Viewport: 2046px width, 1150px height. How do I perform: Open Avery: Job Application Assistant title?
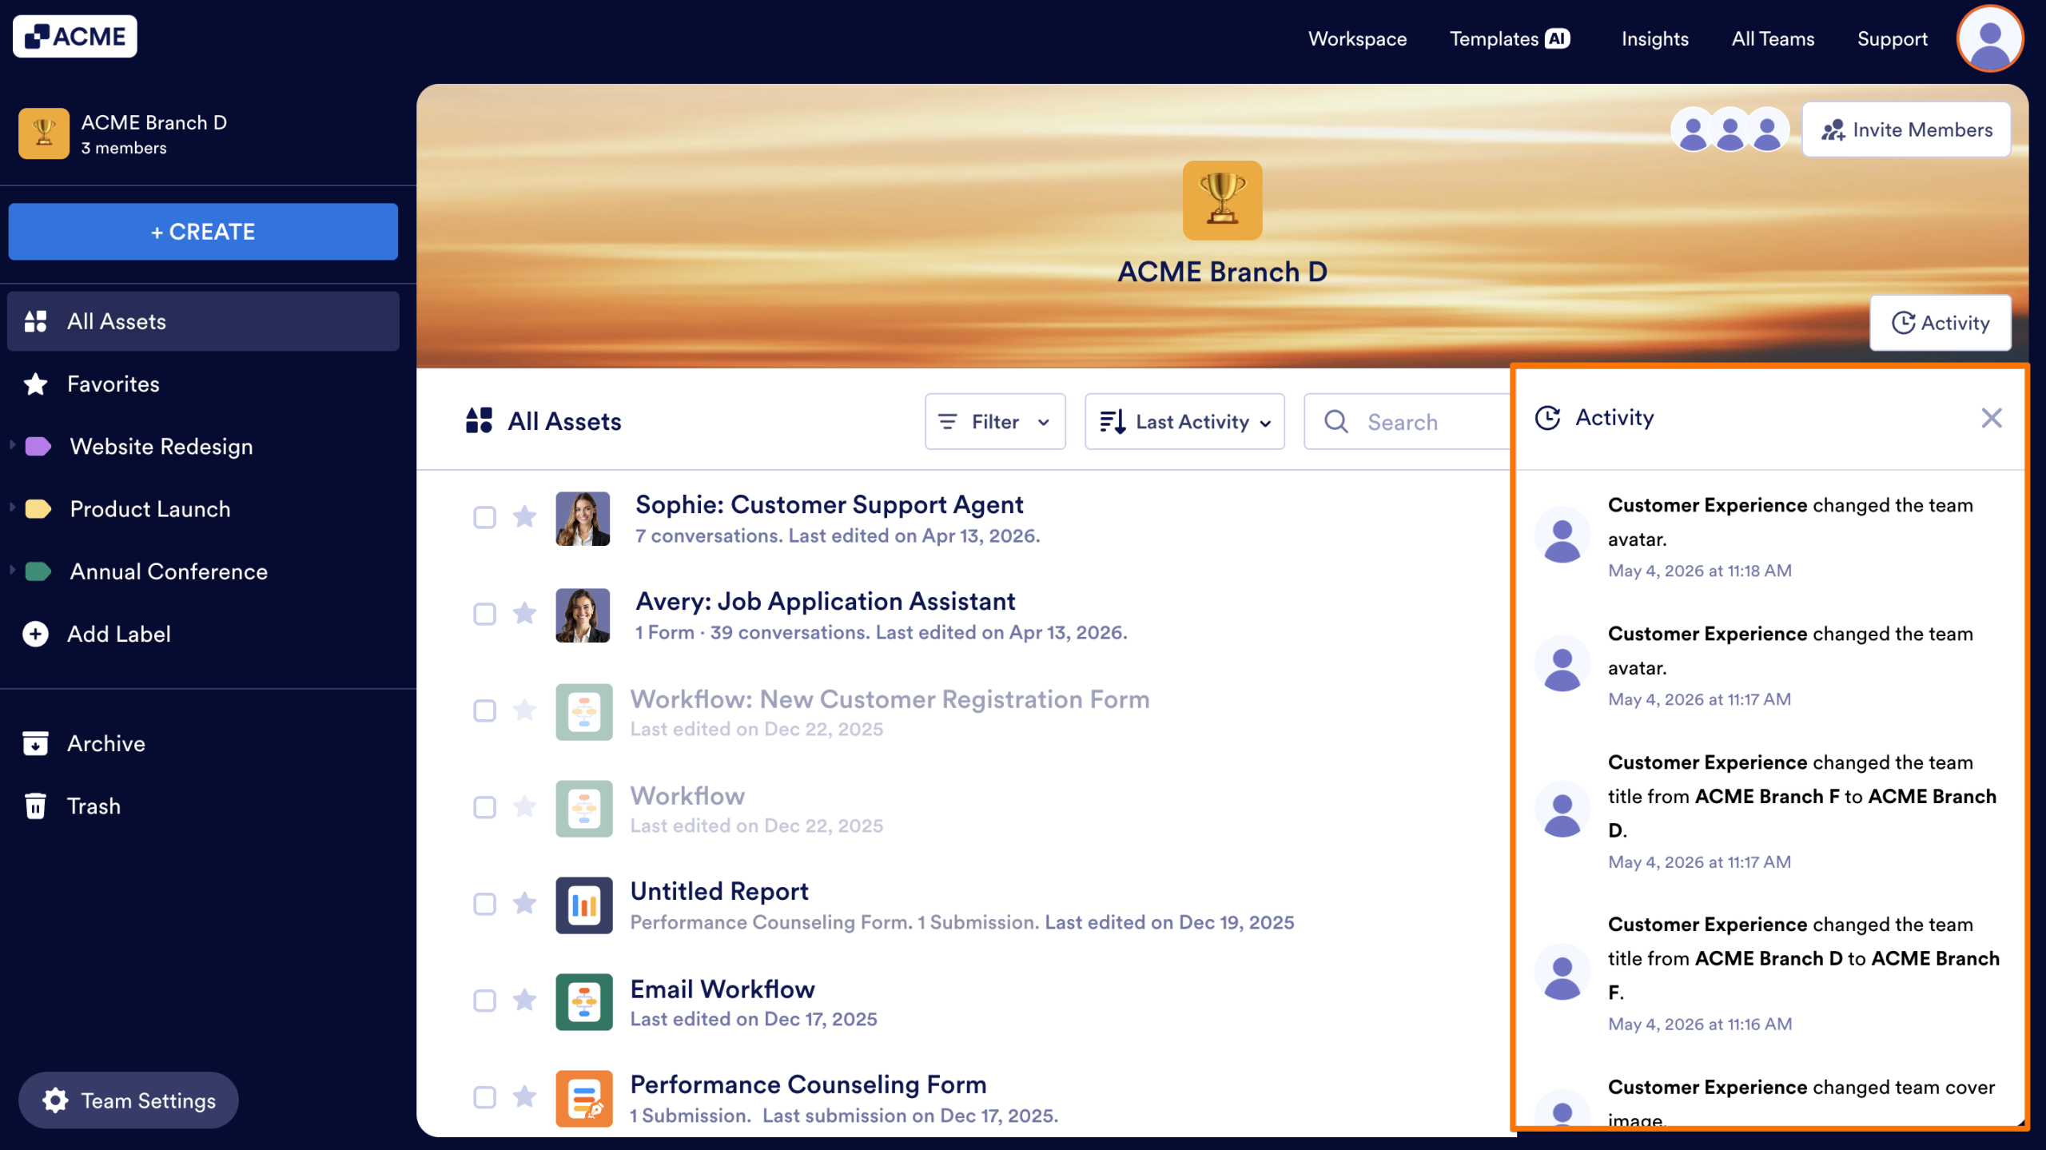point(826,601)
